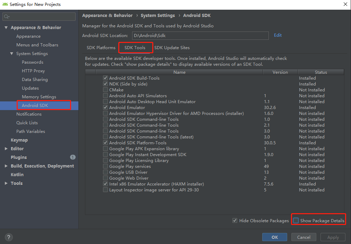Select the SDK Tools tab
Image resolution: width=351 pixels, height=244 pixels.
(135, 48)
